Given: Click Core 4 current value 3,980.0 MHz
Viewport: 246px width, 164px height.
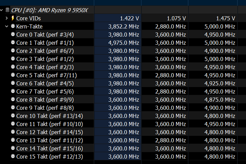Looking at the screenshot, I should coord(124,67).
